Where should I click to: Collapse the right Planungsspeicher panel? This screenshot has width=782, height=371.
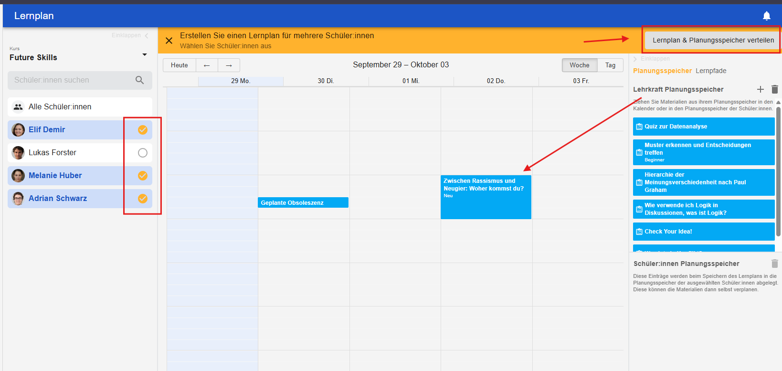[x=651, y=59]
